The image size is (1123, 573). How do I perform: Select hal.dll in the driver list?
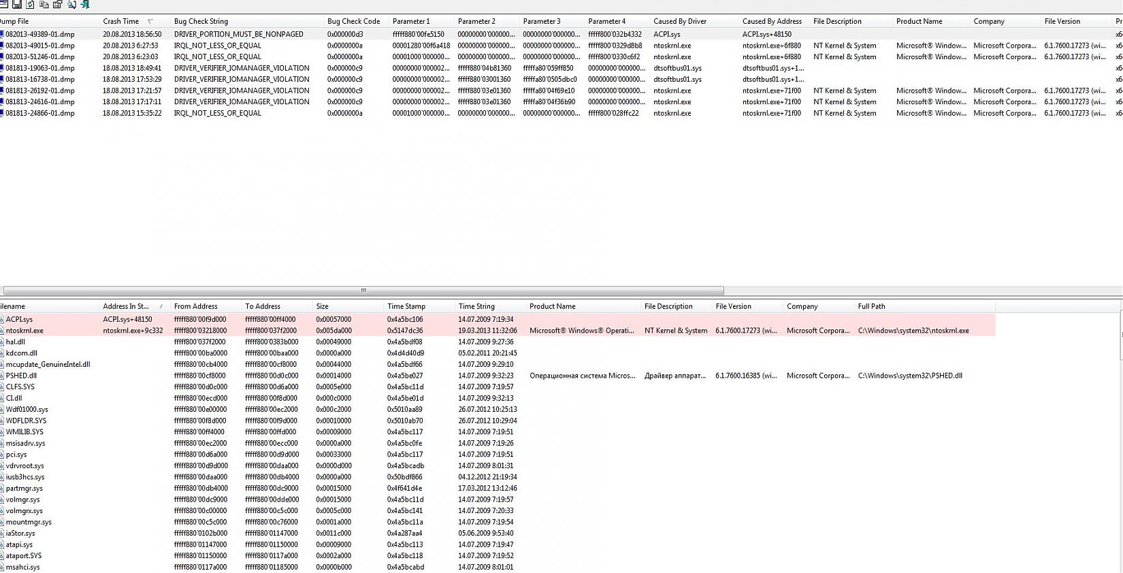coord(16,342)
